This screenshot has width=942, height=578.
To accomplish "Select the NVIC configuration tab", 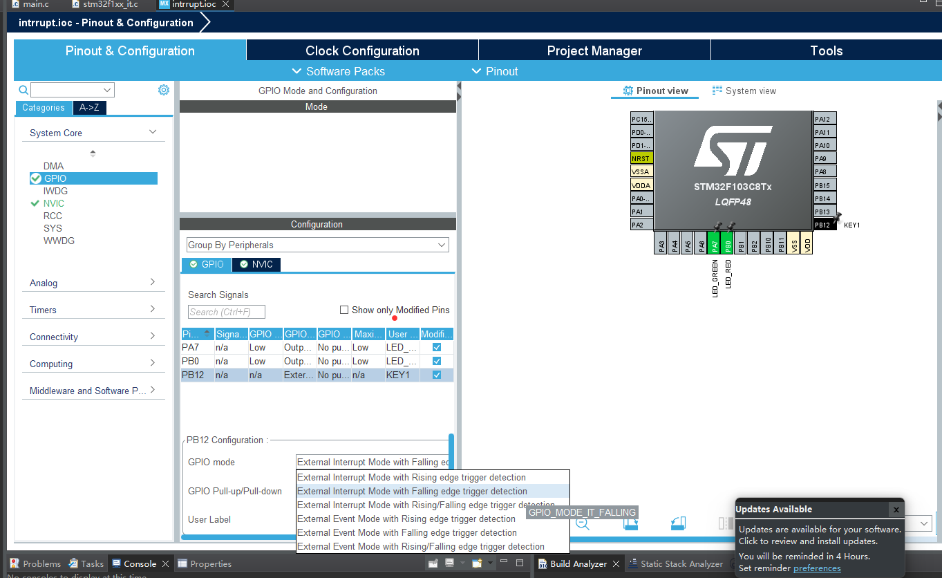I will point(256,264).
